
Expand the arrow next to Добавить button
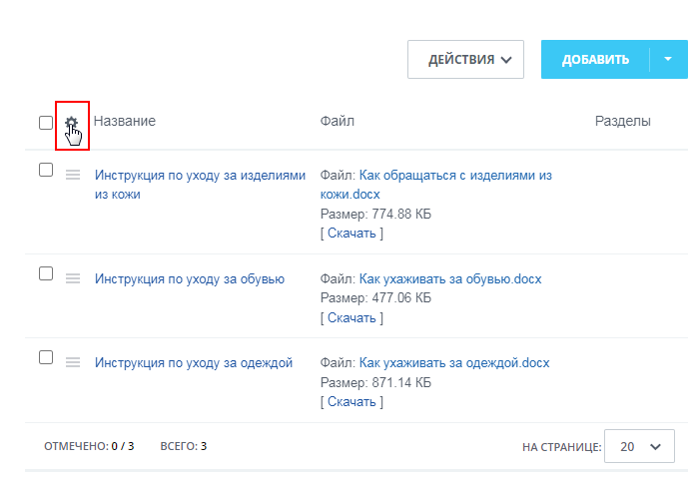click(668, 60)
